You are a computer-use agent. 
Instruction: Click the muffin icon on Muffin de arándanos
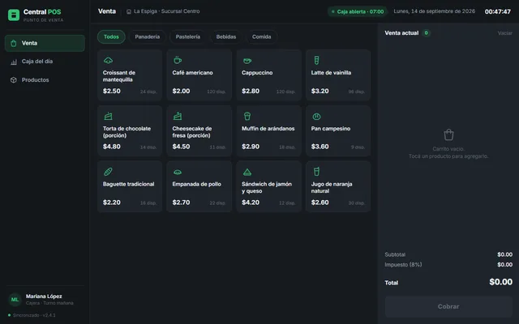247,117
